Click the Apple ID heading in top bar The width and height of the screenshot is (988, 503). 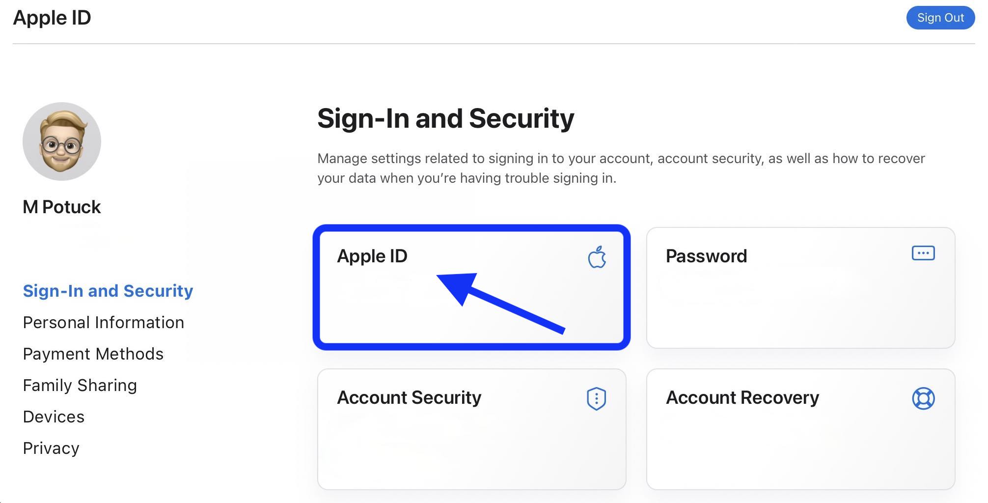(52, 18)
